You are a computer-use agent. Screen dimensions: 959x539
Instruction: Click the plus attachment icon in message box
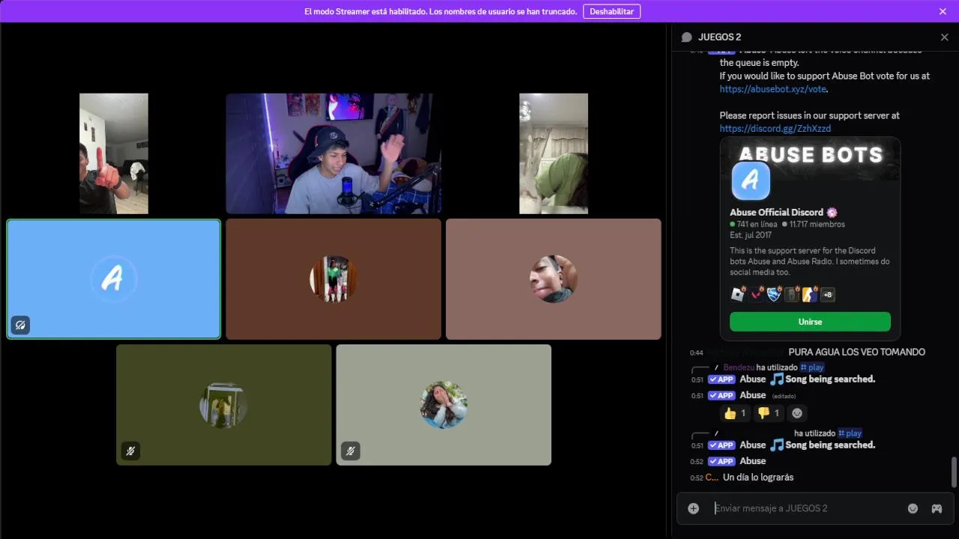(694, 508)
